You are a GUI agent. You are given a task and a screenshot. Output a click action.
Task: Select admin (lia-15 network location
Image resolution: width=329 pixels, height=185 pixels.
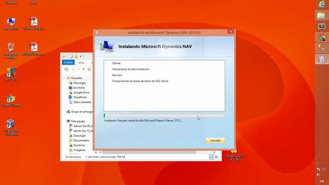(x=81, y=131)
